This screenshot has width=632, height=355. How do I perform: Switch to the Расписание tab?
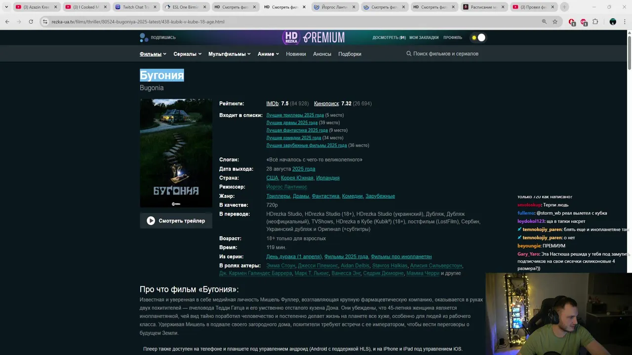[x=483, y=7]
